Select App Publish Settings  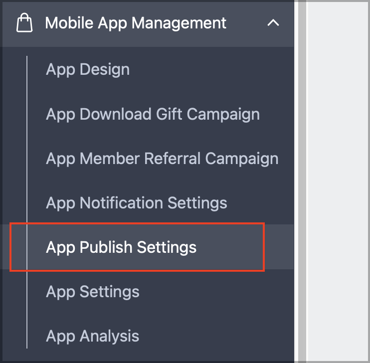(121, 247)
